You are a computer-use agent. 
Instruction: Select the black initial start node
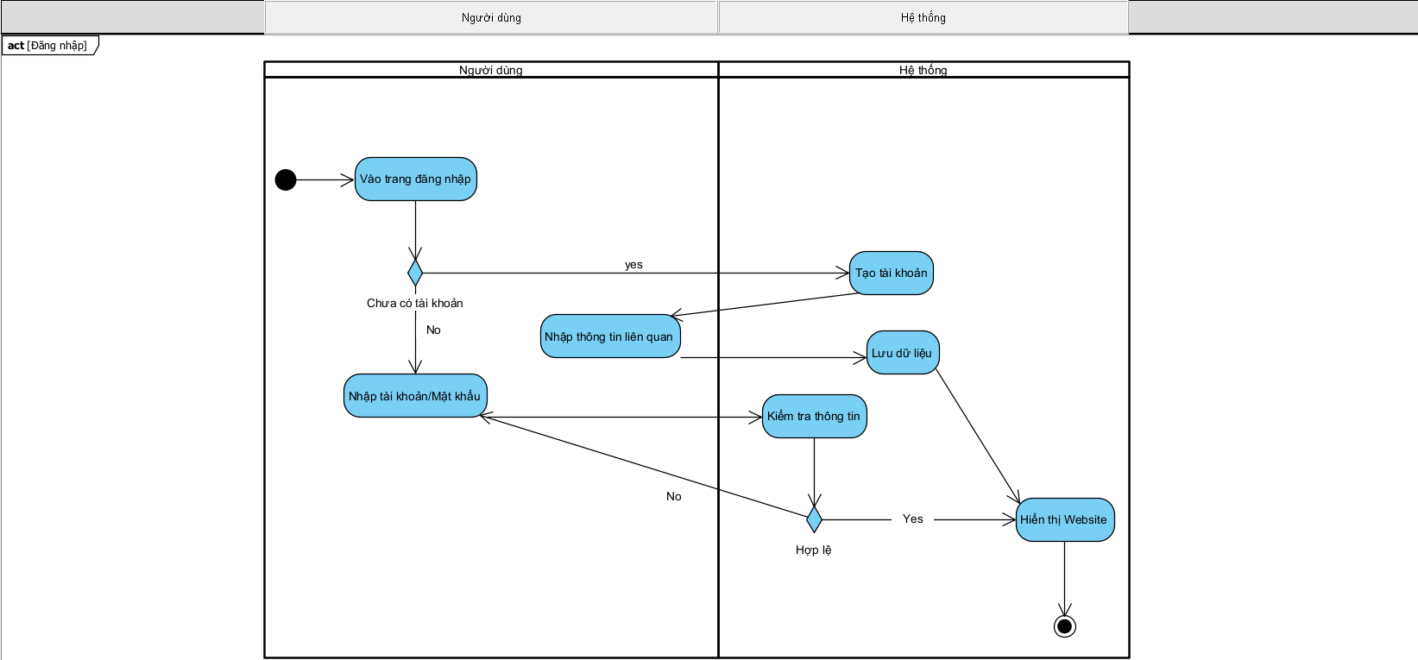(x=286, y=179)
